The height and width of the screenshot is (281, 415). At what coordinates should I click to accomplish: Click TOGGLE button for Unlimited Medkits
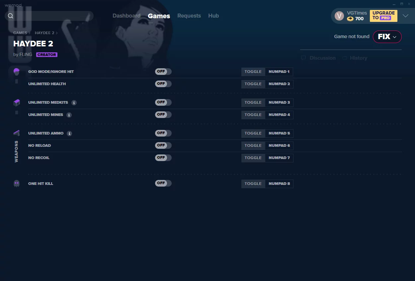pos(253,102)
